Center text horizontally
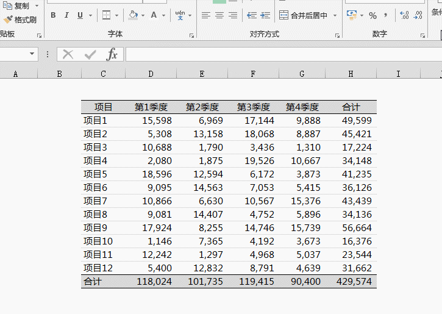 219,15
